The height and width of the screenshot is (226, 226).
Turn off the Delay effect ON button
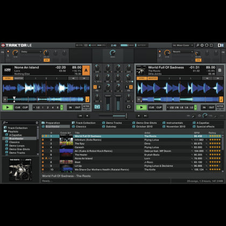pos(46,60)
